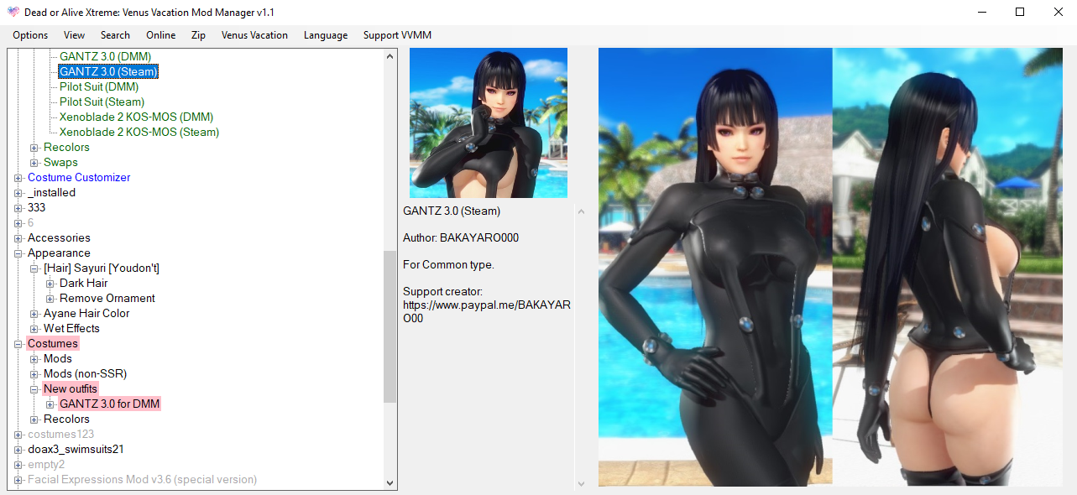This screenshot has height=495, width=1077.
Task: Open the View menu
Action: (x=74, y=35)
